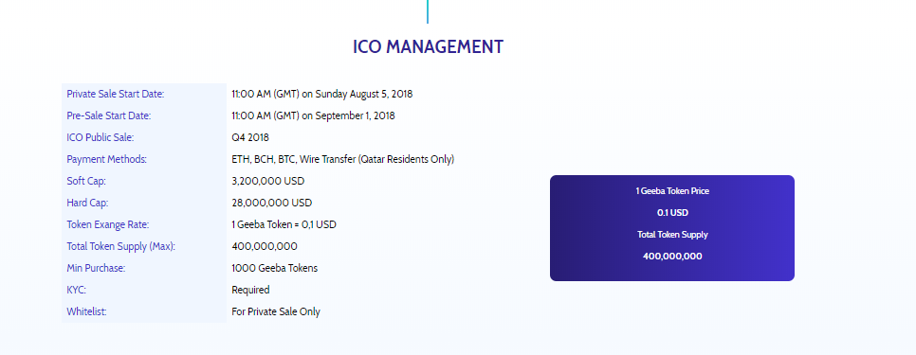Select the Private Sale Start Date label

click(116, 94)
